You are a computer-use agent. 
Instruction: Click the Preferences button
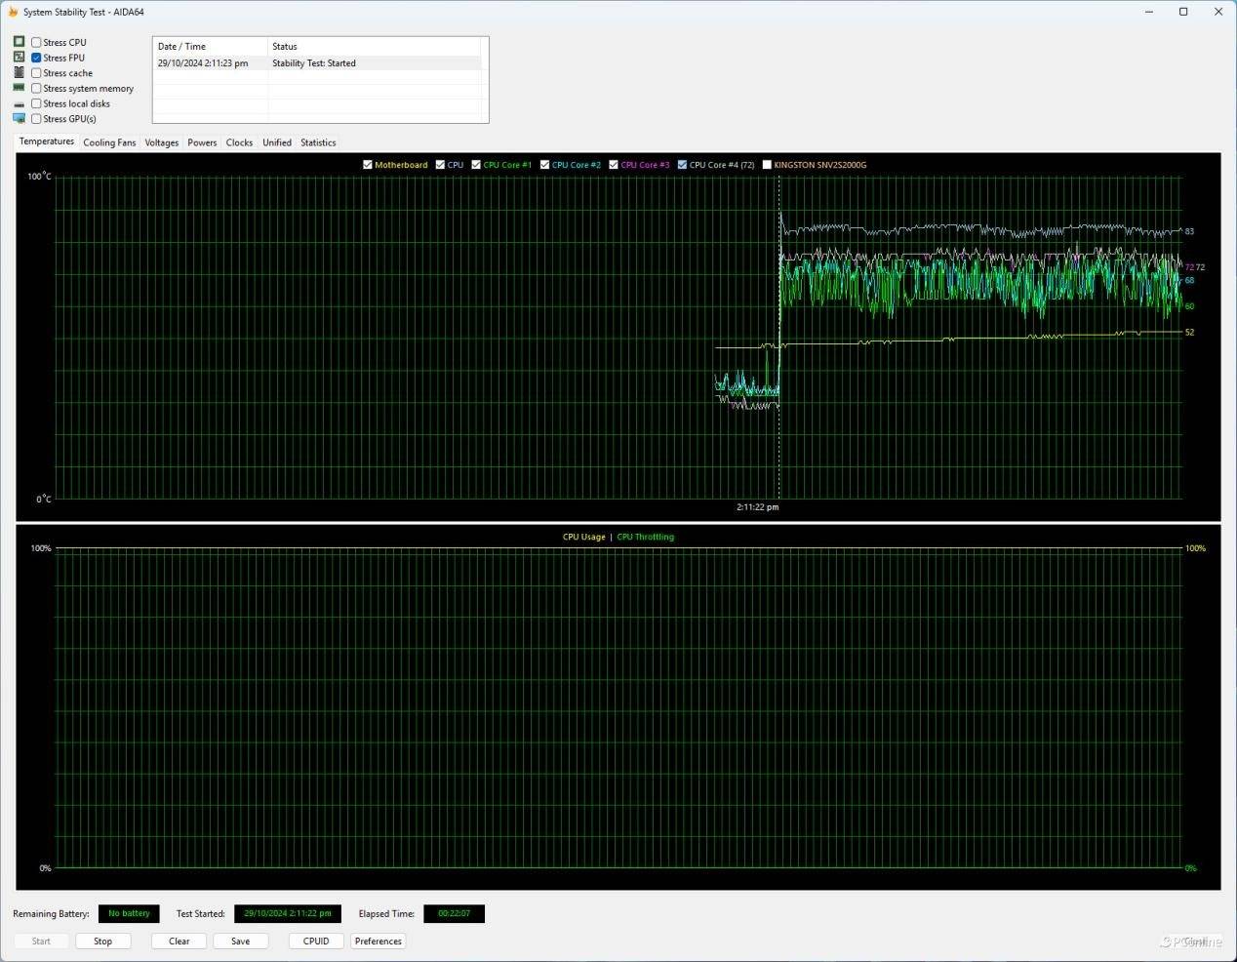[378, 942]
